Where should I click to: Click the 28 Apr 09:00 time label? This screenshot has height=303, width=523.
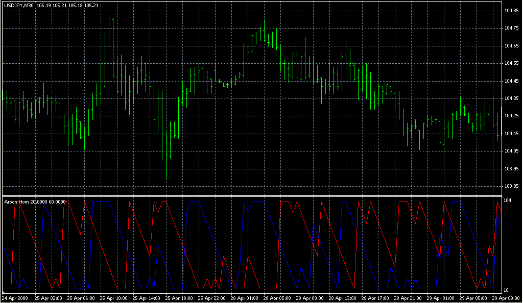(x=309, y=297)
